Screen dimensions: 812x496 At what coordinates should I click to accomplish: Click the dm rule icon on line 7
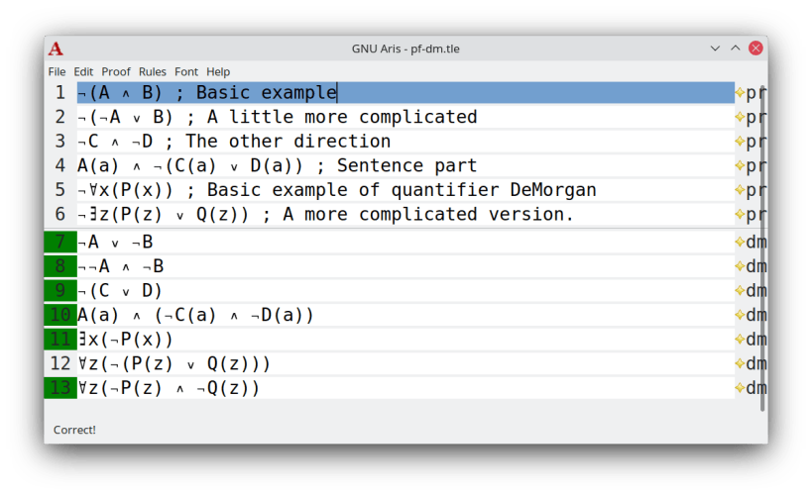[x=740, y=243]
